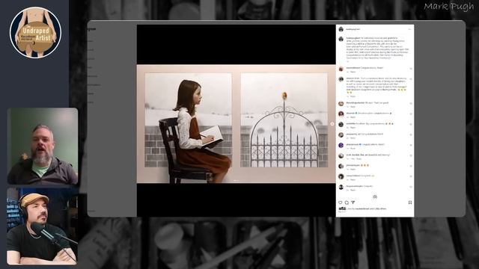Open avatar of the long multi-line comment
Screen dimensions: 479x269
tap(341, 79)
